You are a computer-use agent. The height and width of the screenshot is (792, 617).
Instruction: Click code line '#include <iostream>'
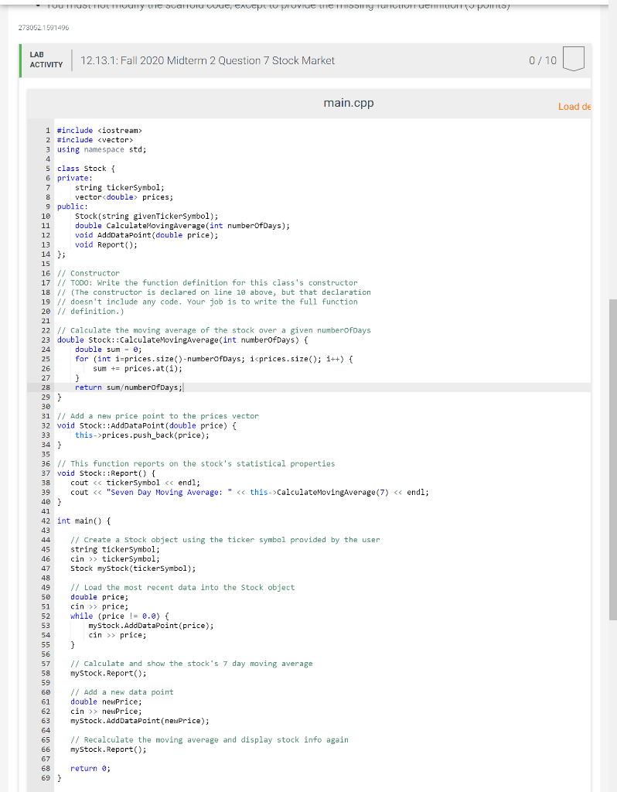(x=100, y=130)
